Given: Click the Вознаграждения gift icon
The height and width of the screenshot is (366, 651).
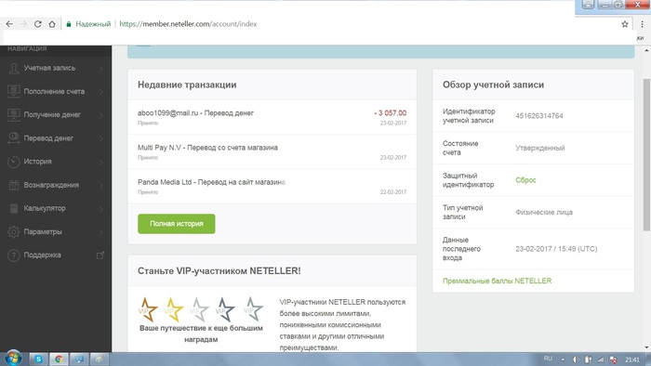Looking at the screenshot, I should [14, 185].
